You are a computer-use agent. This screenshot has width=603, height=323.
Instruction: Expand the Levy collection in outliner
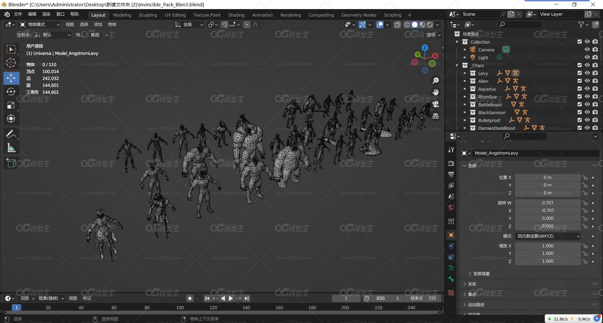click(x=465, y=73)
